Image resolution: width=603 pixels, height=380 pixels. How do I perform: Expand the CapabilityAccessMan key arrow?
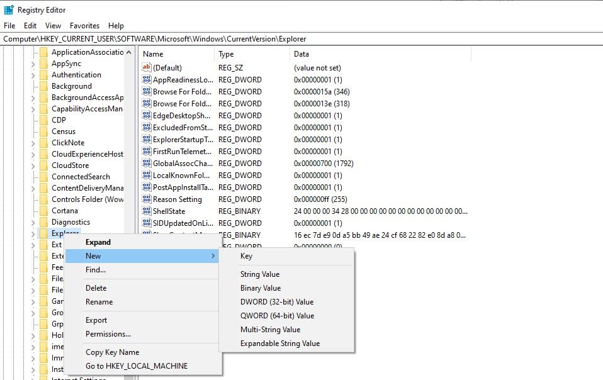(33, 109)
